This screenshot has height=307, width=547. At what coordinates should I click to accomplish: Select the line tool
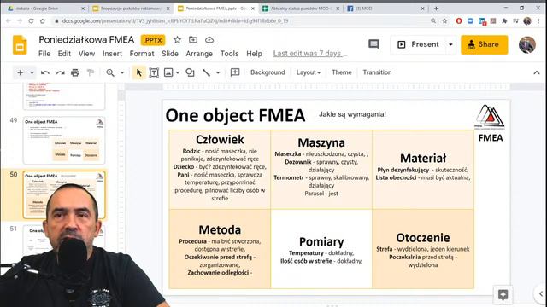point(207,72)
